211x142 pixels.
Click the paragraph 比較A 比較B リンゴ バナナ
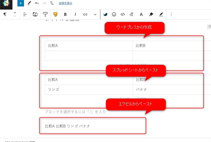(x=67, y=126)
